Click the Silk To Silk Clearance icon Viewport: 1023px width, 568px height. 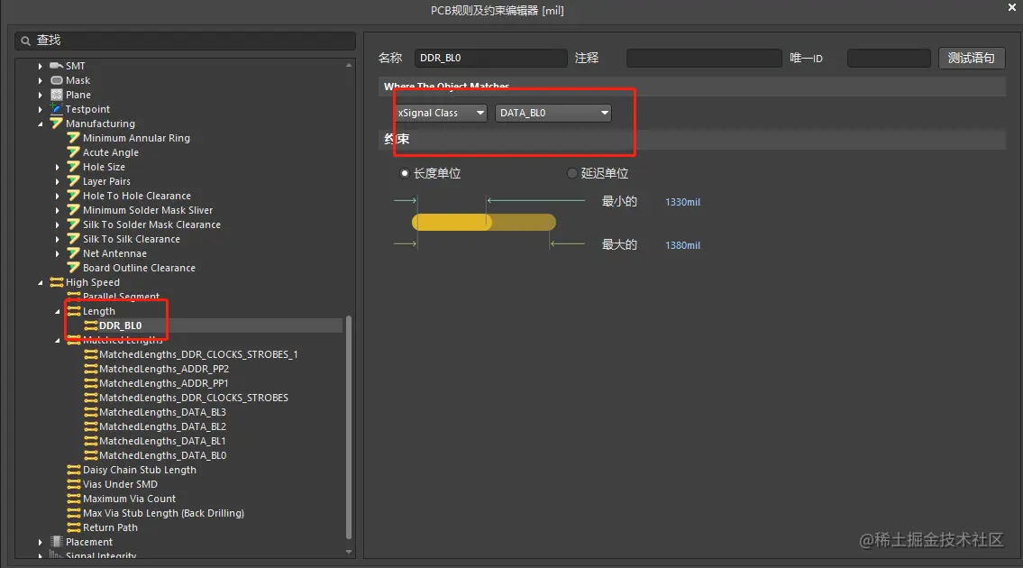click(x=74, y=238)
